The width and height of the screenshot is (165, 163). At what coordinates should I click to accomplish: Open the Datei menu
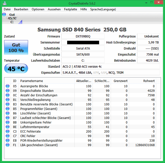click(7, 9)
